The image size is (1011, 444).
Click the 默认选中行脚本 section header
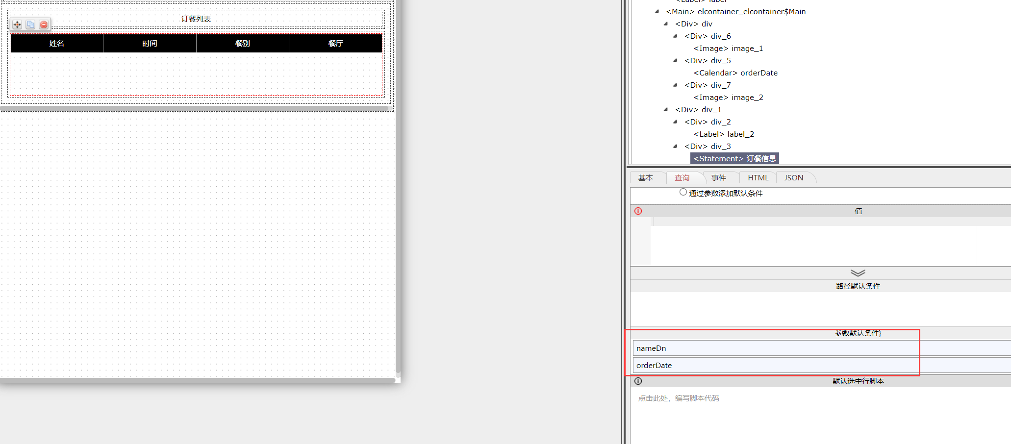pos(858,381)
